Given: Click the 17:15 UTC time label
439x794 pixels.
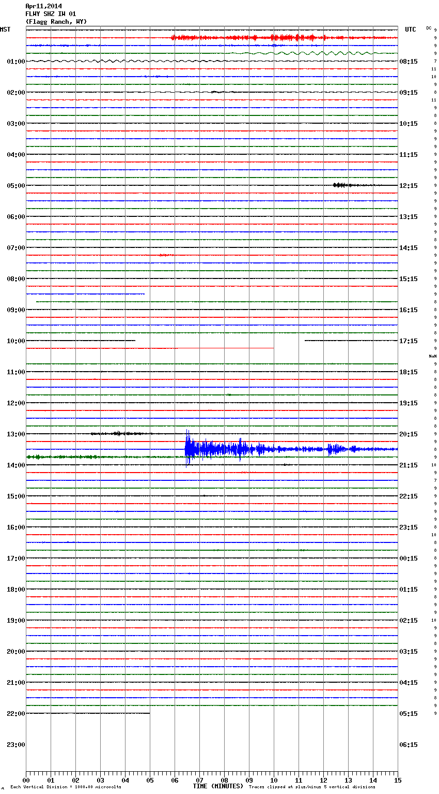Looking at the screenshot, I should tap(409, 341).
